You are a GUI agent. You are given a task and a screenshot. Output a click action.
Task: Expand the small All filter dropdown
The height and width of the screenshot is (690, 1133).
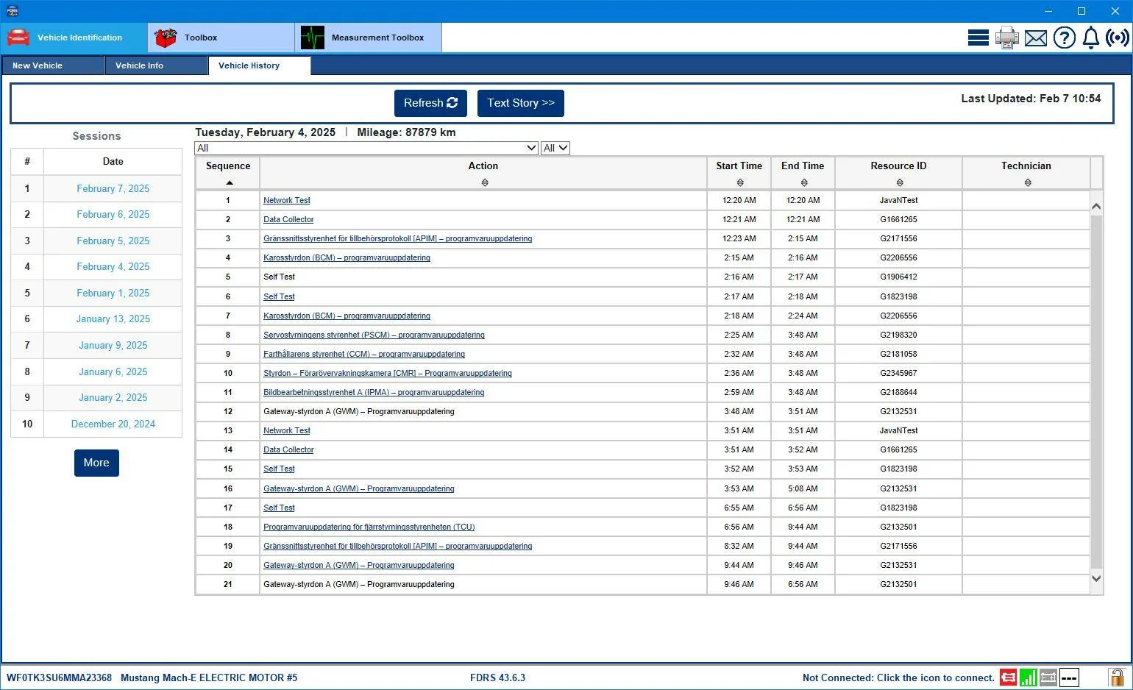[555, 148]
